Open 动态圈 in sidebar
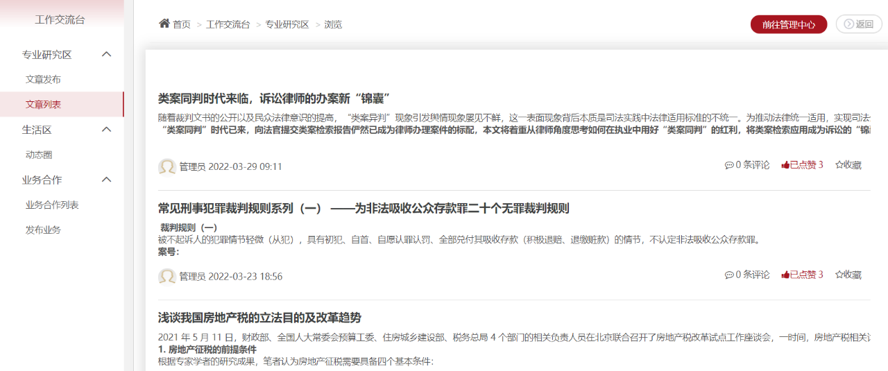This screenshot has height=371, width=888. point(39,155)
